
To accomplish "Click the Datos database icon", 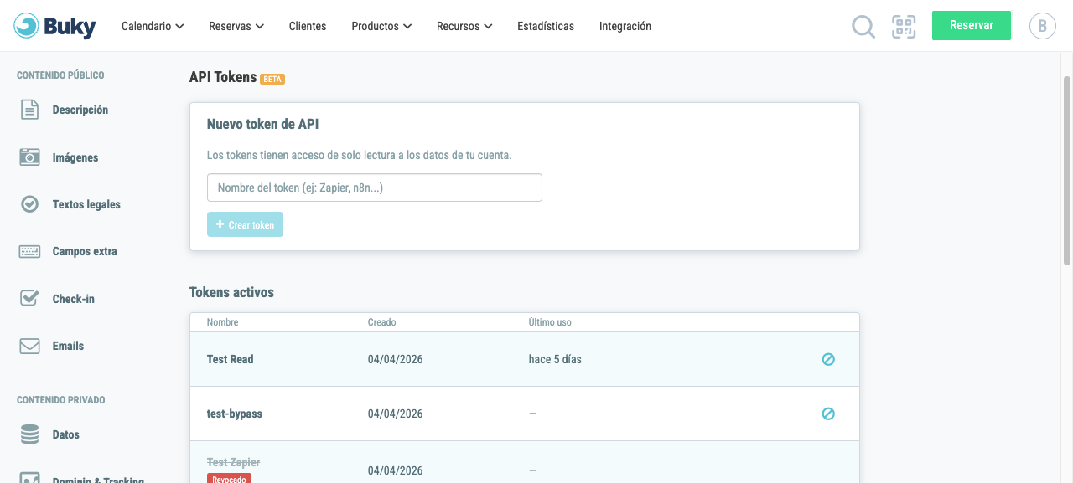I will pyautogui.click(x=29, y=434).
